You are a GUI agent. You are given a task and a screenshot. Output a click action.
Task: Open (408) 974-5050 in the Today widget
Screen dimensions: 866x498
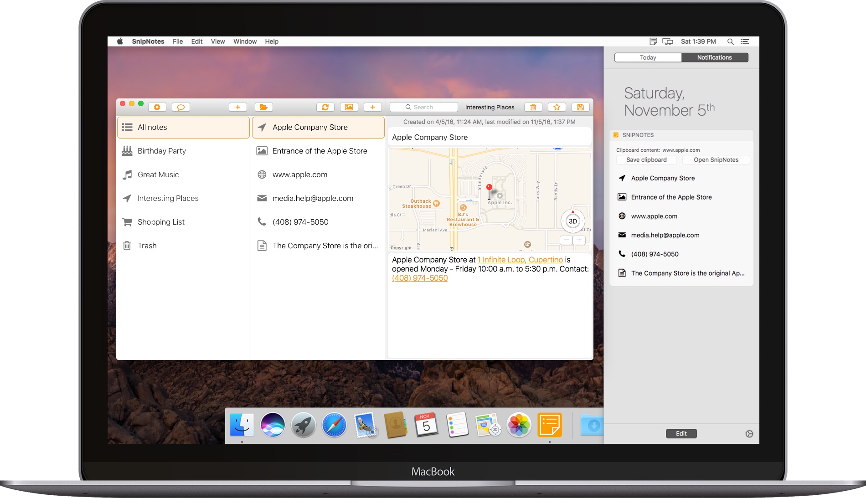(681, 254)
